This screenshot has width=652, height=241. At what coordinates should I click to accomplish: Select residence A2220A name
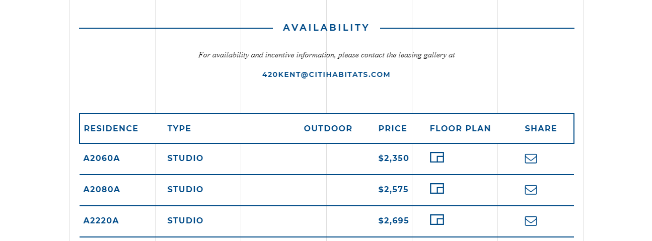tap(101, 220)
